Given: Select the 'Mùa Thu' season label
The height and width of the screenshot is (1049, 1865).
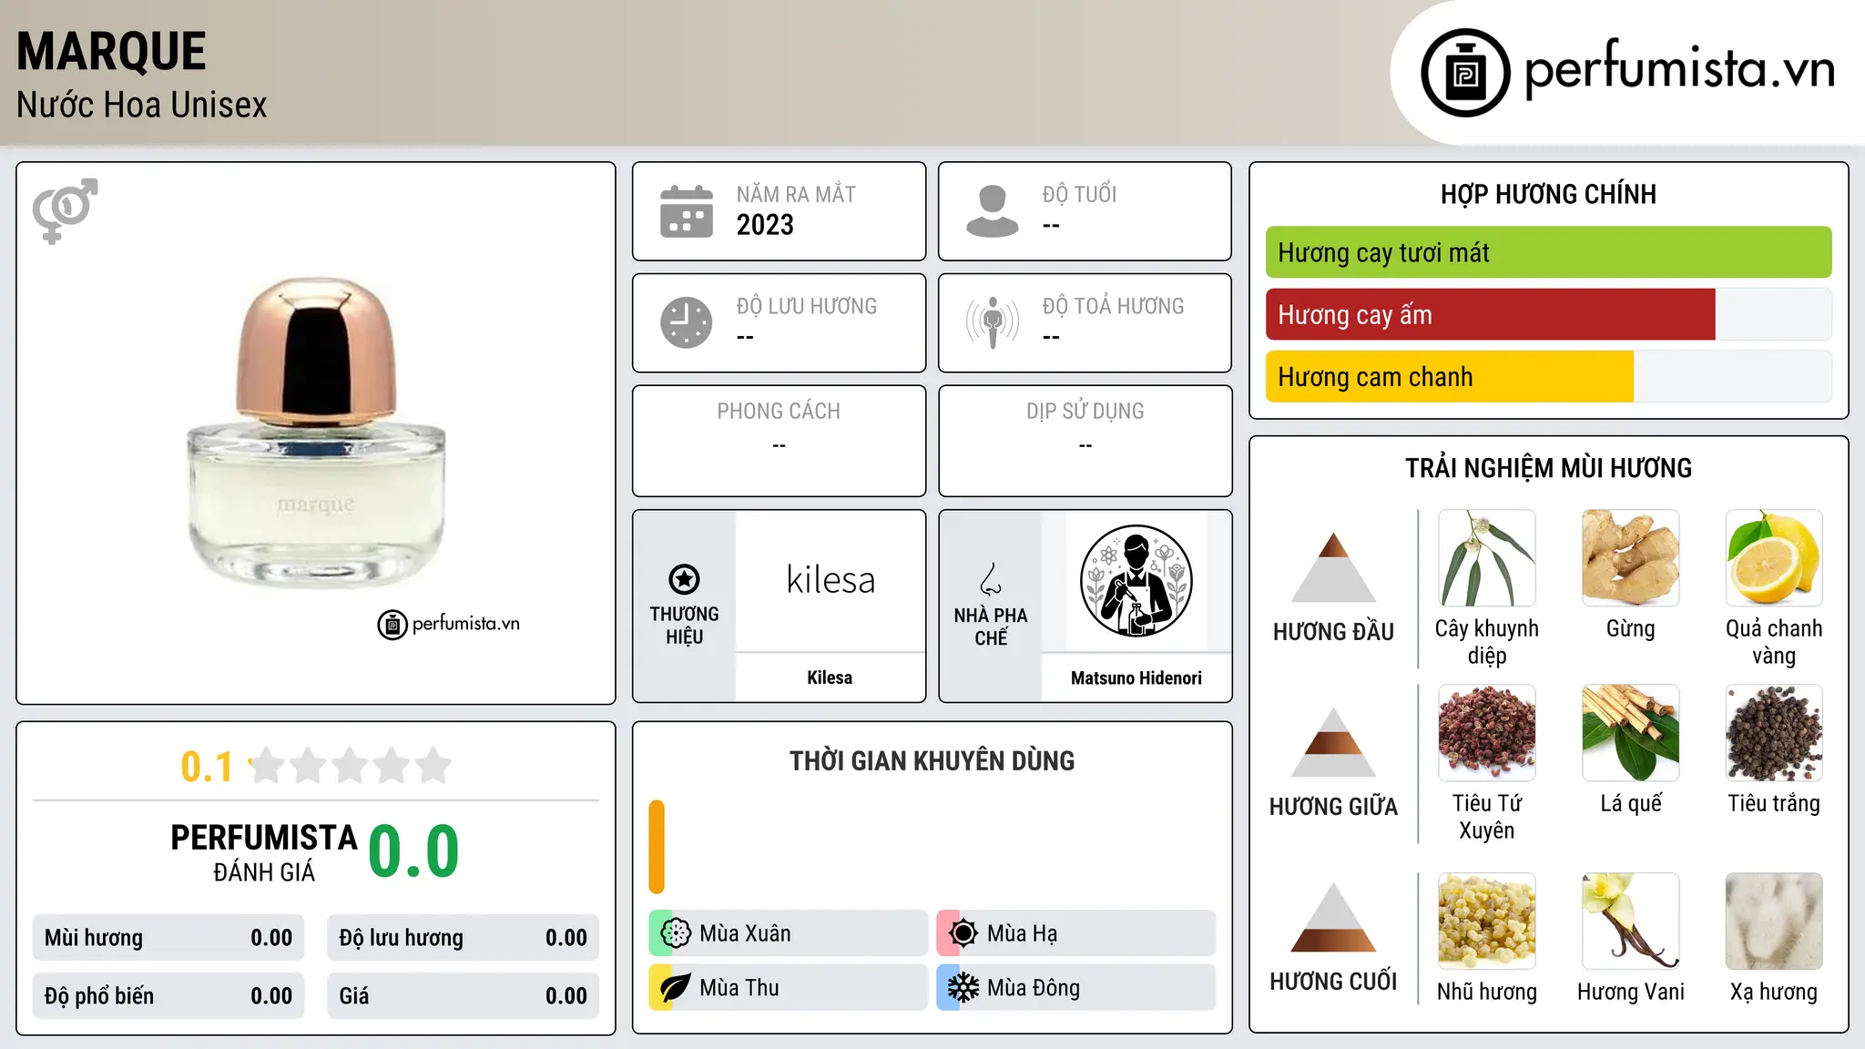Looking at the screenshot, I should (739, 988).
